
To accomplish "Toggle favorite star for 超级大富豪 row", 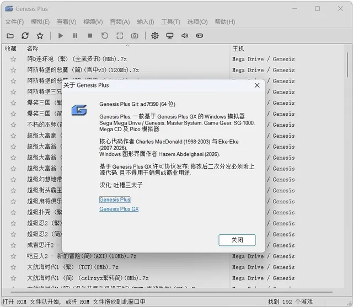I will click(x=13, y=136).
